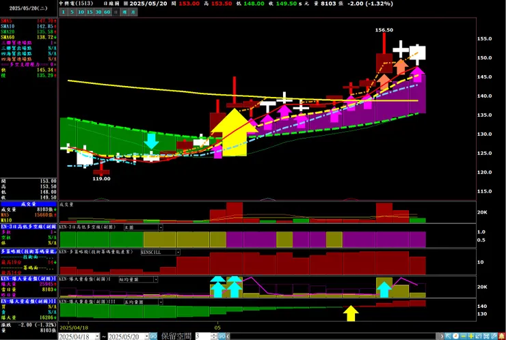506x340 pixels.
Task: Select the monthly (月) chart tab
Action: (x=133, y=12)
